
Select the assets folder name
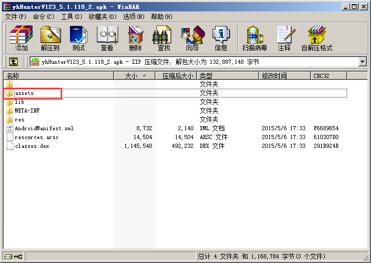[x=24, y=93]
